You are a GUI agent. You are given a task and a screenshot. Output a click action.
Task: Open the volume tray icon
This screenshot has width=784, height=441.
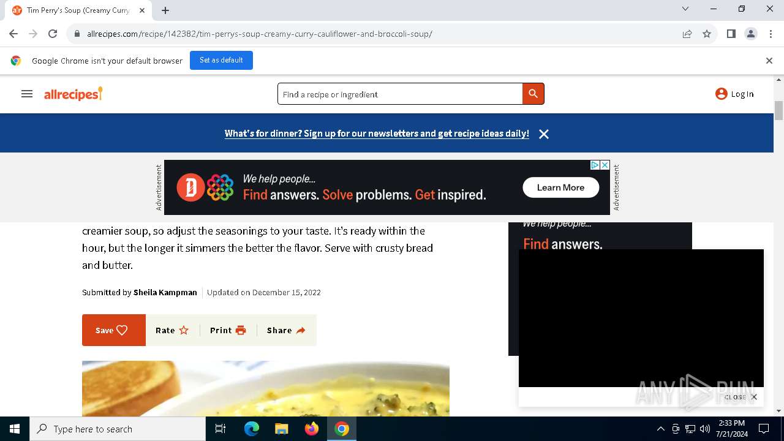point(705,429)
